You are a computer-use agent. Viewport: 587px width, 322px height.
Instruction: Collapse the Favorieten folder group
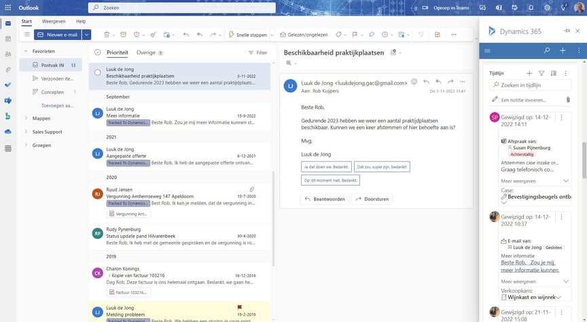26,52
